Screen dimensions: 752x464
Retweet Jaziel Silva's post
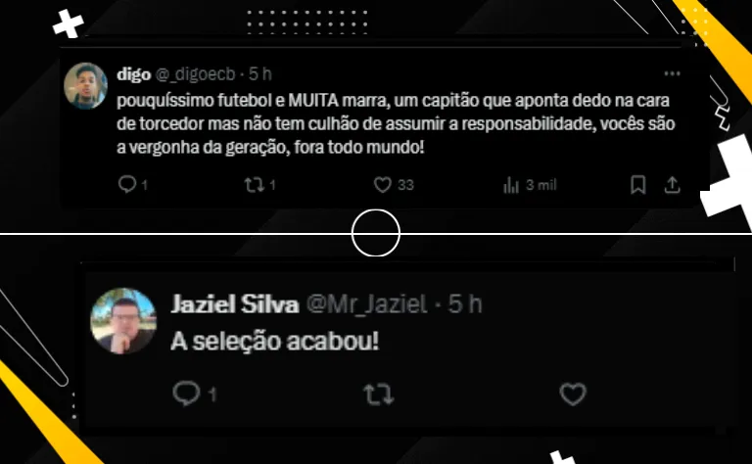pos(378,394)
